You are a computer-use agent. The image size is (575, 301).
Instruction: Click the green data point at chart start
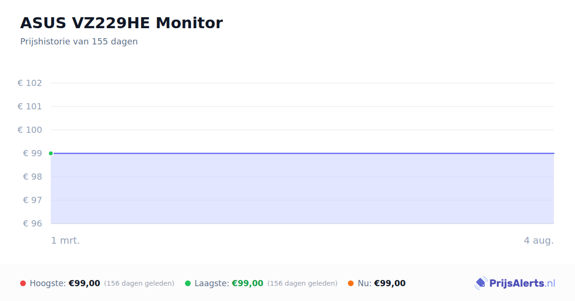coord(51,153)
